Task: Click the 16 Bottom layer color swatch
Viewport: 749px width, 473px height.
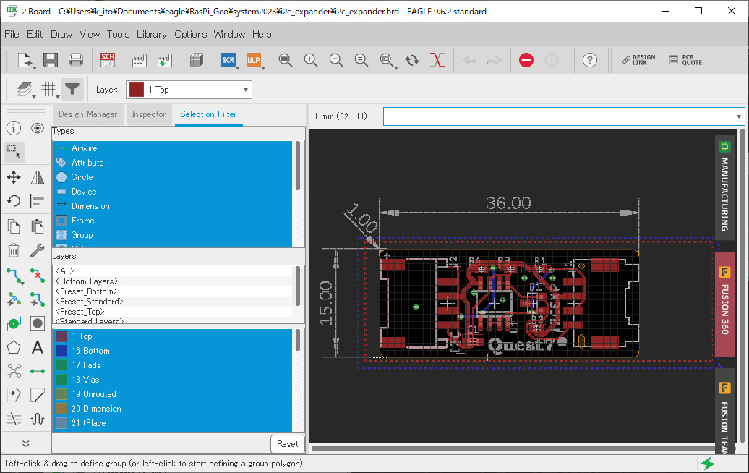Action: click(x=61, y=351)
